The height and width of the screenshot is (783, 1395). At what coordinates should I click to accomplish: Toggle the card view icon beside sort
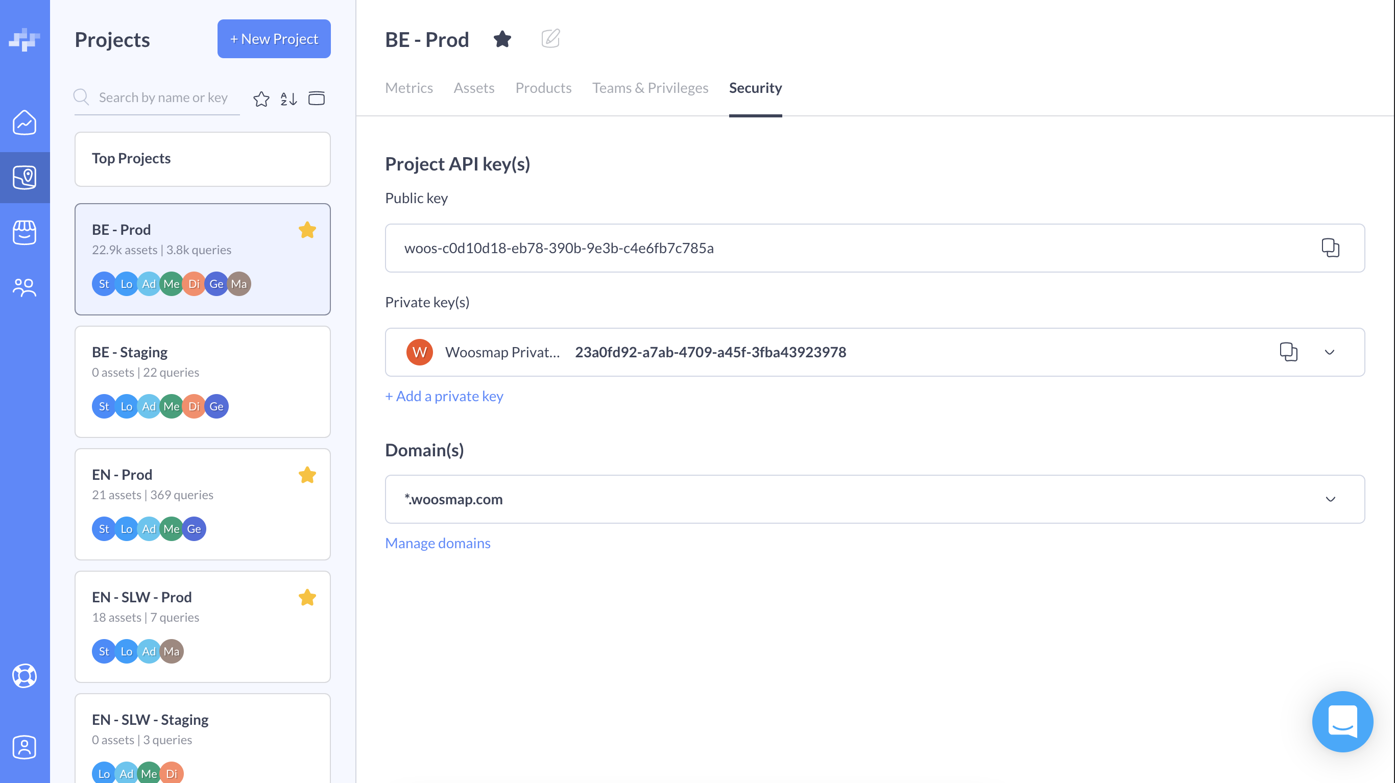coord(316,99)
